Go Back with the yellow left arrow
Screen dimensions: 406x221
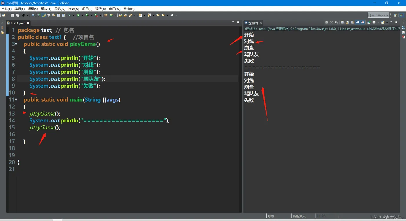point(163,15)
